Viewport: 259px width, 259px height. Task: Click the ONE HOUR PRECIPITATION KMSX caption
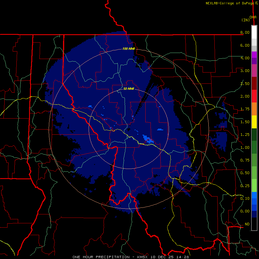pyautogui.click(x=131, y=257)
